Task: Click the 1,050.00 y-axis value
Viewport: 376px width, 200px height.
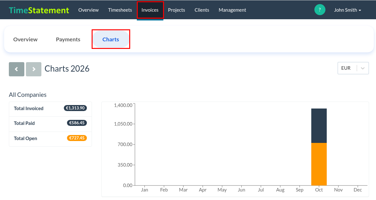Action: [123, 124]
